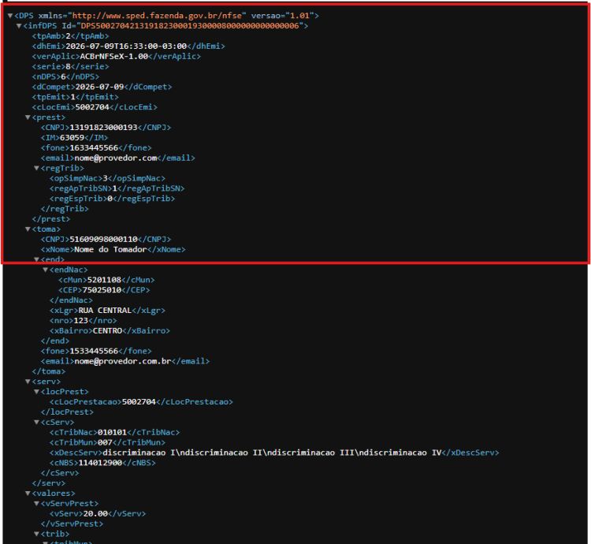This screenshot has width=591, height=544.
Task: Click the tomador email nome@provedor.com.br
Action: click(123, 362)
